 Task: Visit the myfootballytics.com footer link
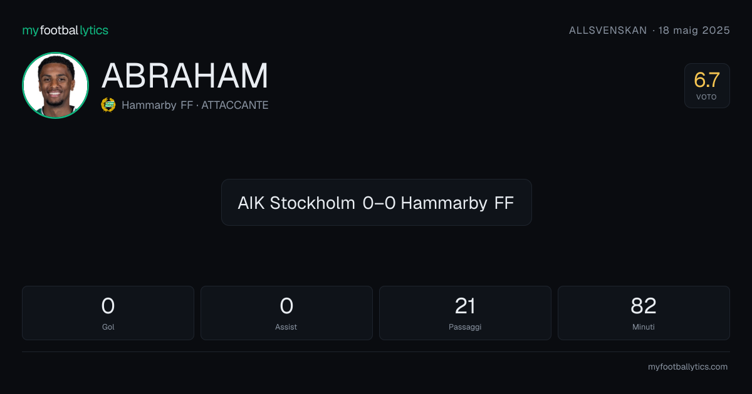click(687, 367)
